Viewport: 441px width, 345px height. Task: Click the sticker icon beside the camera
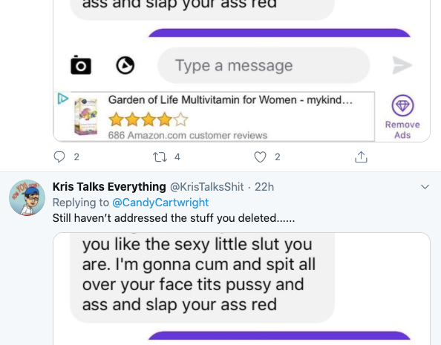pos(125,65)
